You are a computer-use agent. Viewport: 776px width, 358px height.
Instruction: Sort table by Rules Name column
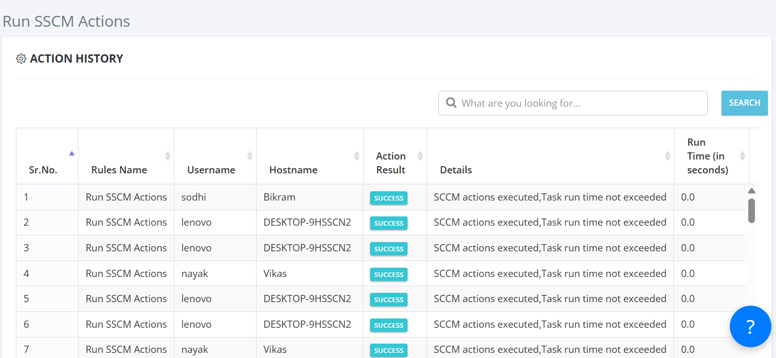[x=126, y=156]
